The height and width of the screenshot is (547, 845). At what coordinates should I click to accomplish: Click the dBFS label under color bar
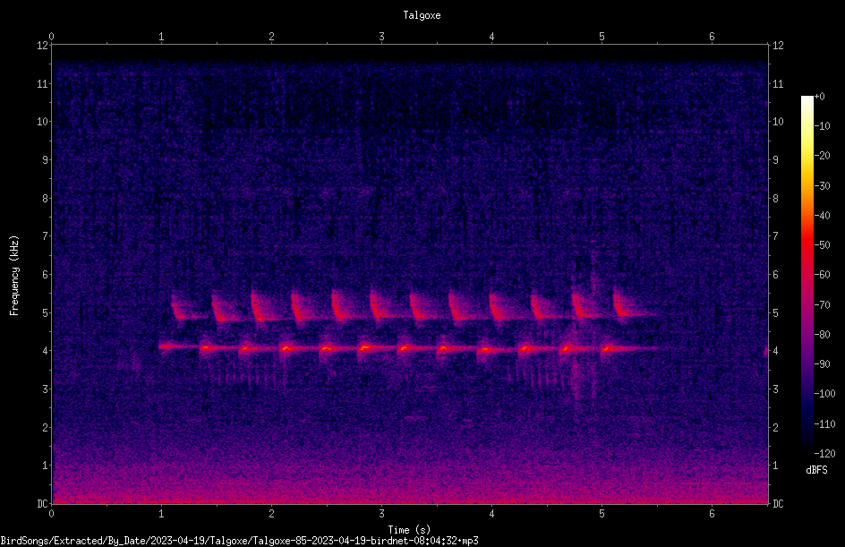point(816,470)
